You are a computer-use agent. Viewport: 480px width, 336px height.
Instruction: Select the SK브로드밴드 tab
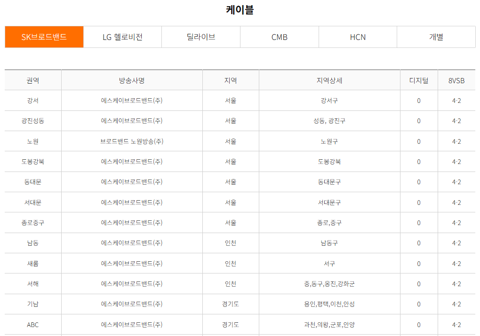[x=44, y=36]
